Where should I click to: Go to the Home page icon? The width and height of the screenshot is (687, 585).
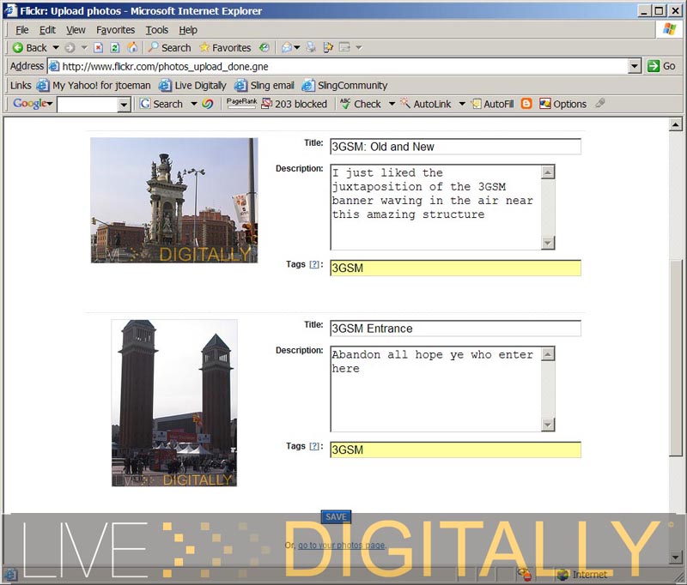tap(132, 48)
